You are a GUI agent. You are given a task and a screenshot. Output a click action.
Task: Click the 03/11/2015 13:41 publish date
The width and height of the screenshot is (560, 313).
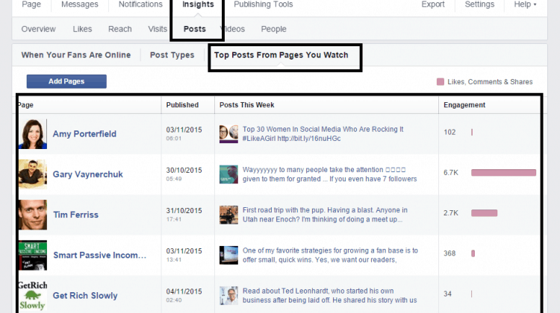(x=184, y=255)
